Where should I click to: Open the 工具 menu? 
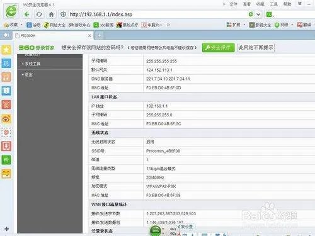273,4
